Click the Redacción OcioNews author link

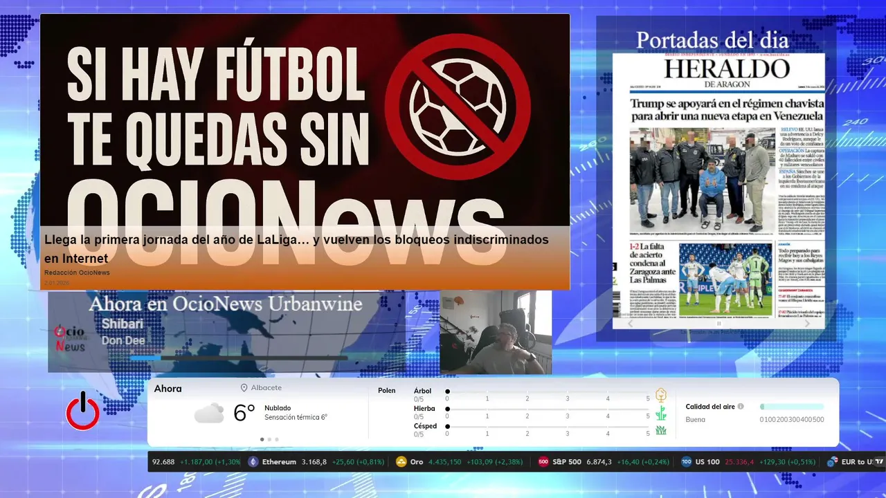click(77, 273)
